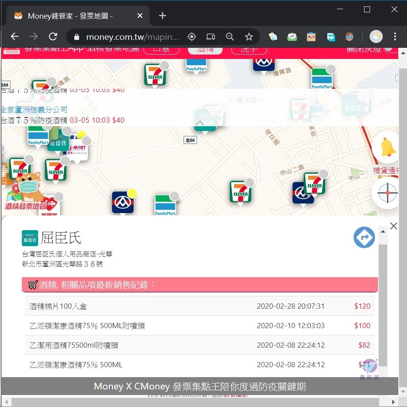407x407 pixels.
Task: Reload the current page
Action: (x=53, y=36)
